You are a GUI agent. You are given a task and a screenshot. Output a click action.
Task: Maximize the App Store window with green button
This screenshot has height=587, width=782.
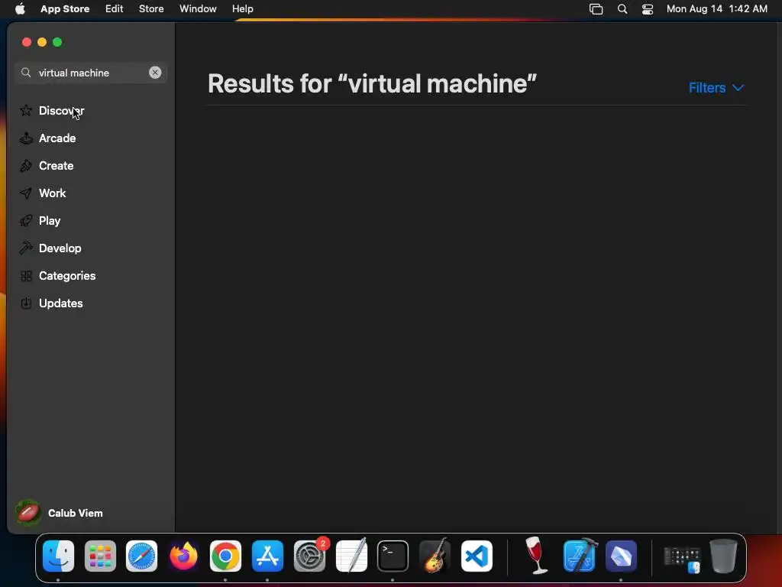57,43
